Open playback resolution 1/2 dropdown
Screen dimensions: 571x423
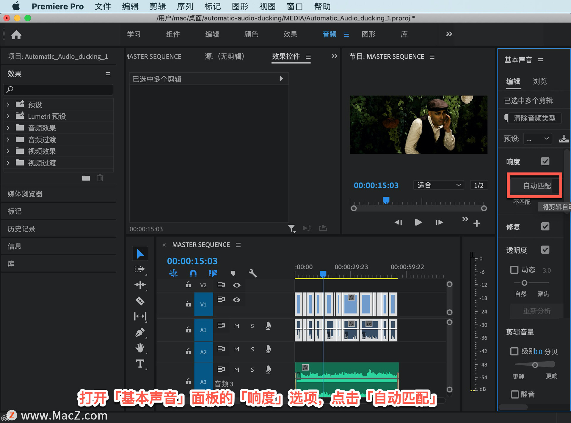479,185
